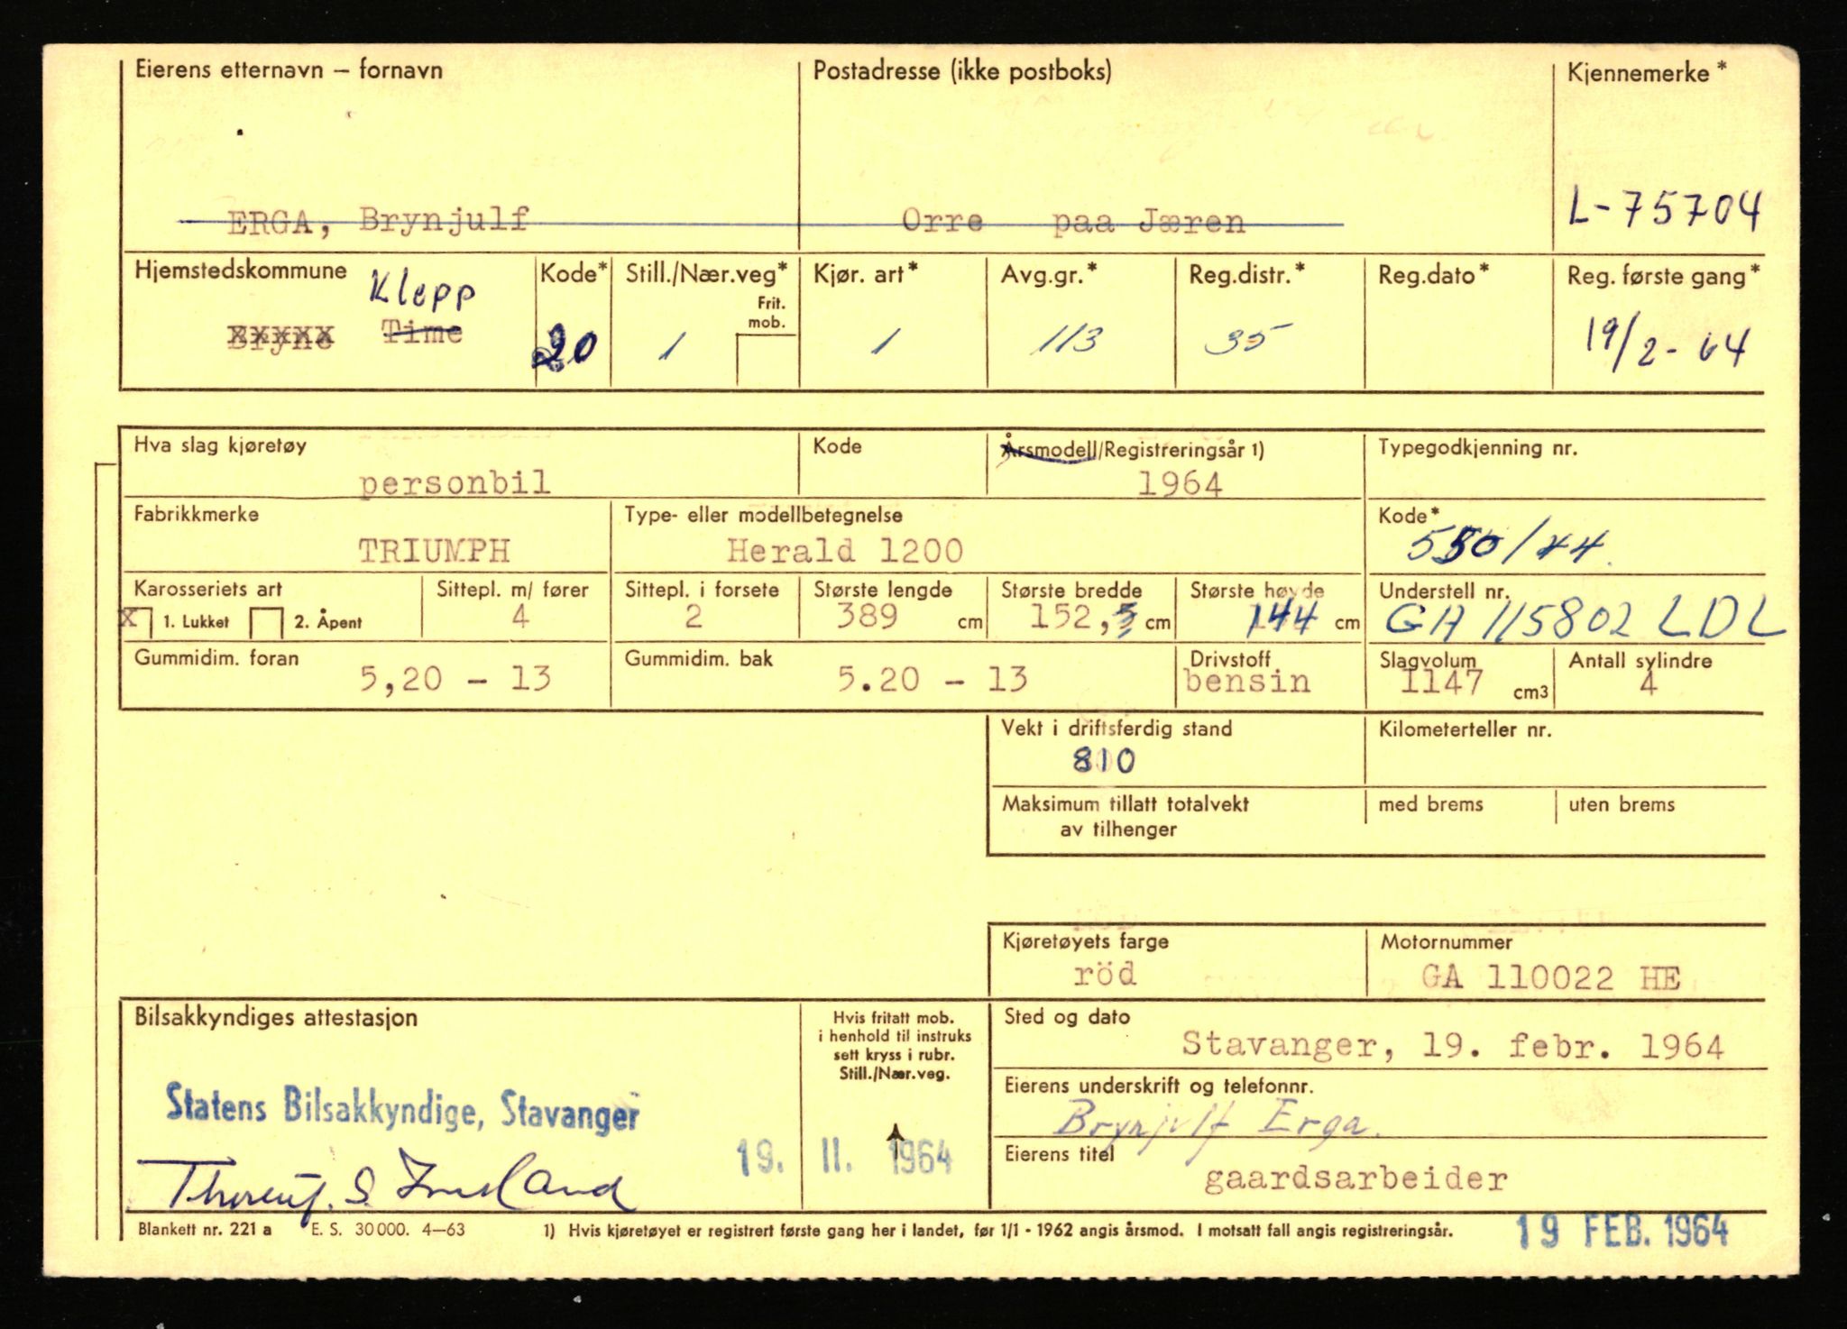Click the license plate number L-75704
This screenshot has width=1847, height=1329.
1664,211
